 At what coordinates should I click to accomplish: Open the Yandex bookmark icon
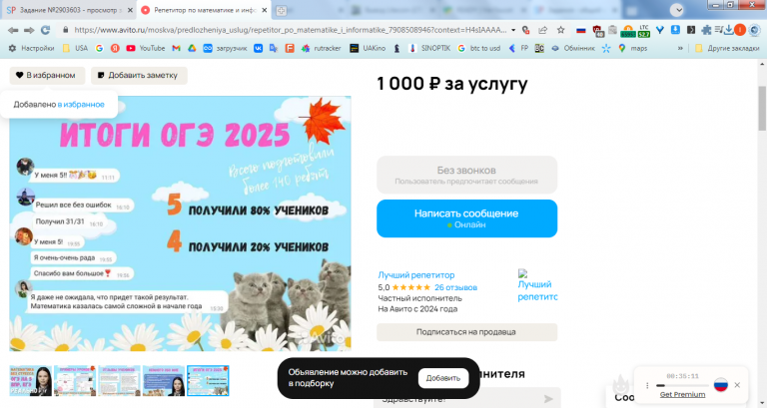click(x=115, y=48)
